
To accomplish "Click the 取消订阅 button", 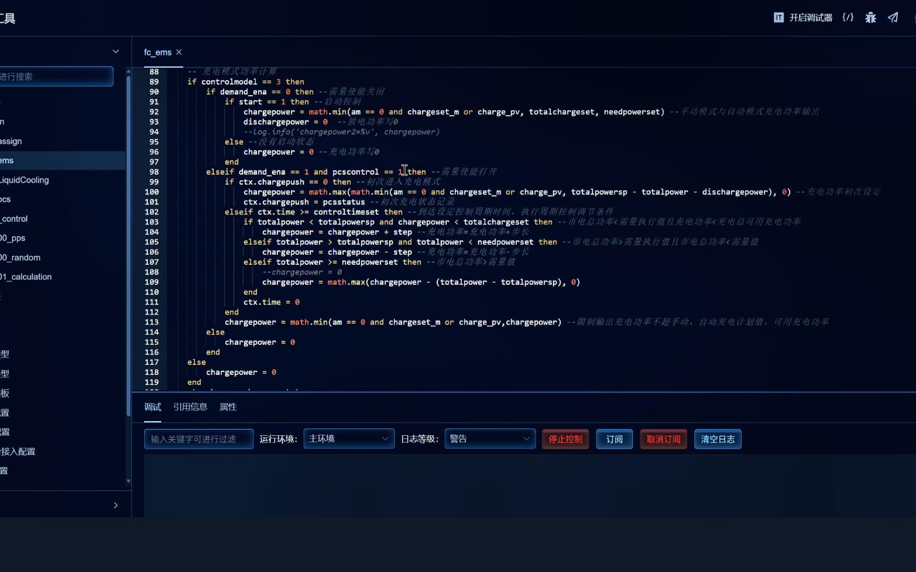I will [663, 439].
